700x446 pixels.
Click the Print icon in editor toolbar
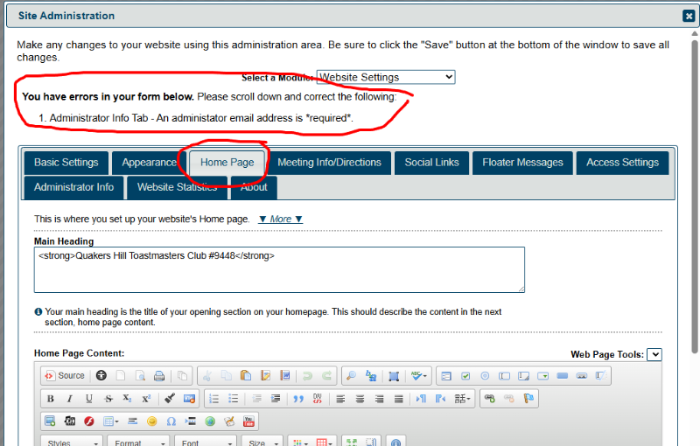pos(159,376)
